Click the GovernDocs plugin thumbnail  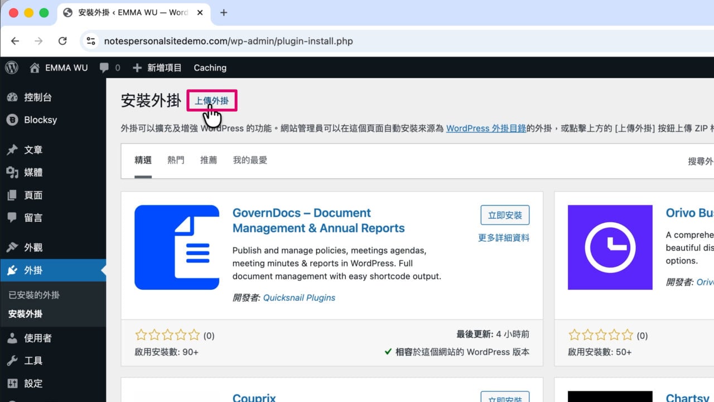point(177,247)
